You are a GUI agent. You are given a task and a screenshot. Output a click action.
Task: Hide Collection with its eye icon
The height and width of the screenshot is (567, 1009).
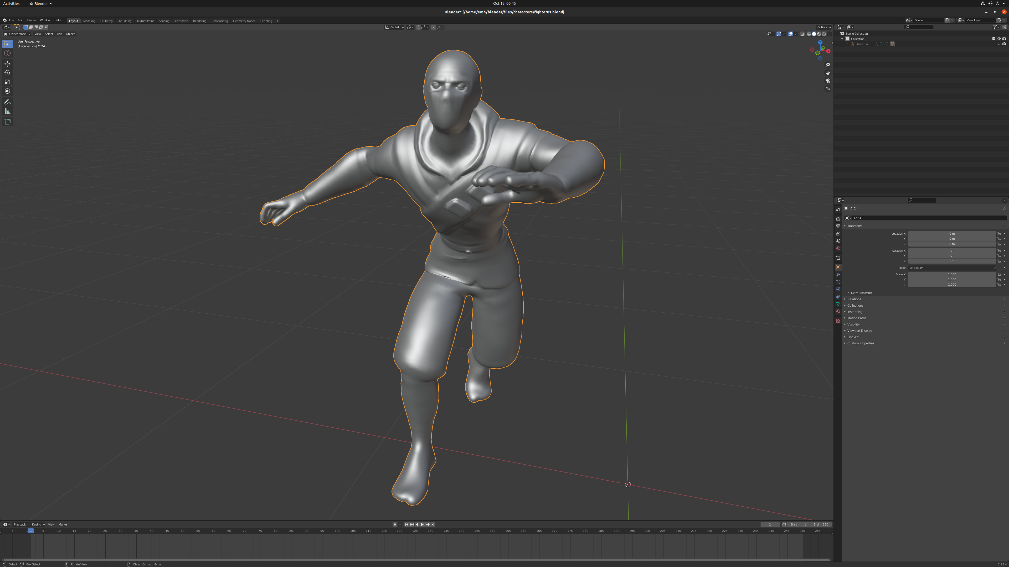(999, 39)
